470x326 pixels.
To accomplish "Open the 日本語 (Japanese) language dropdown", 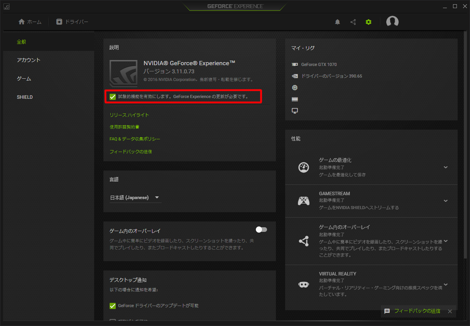I will tap(135, 198).
